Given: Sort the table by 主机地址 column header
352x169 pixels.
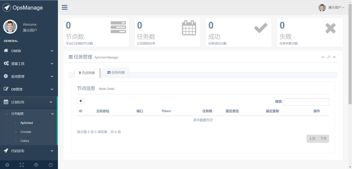Looking at the screenshot, I should tap(103, 111).
